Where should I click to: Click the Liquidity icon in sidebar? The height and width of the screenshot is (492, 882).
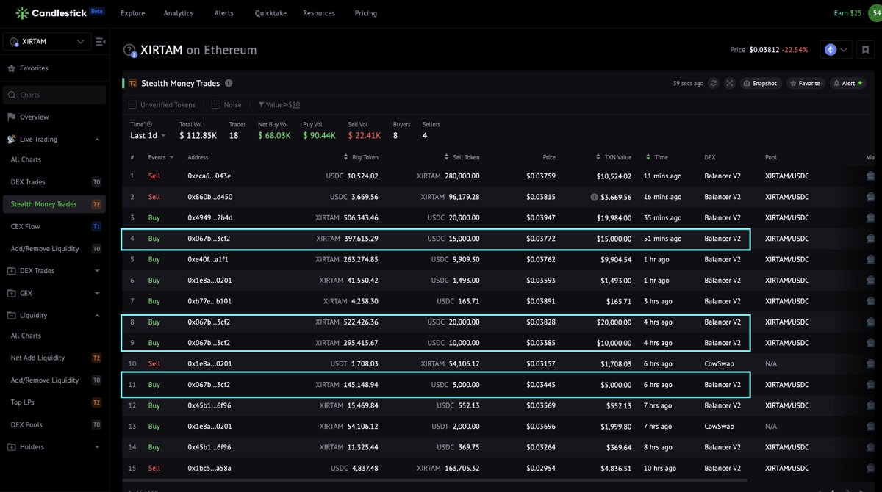coord(11,315)
